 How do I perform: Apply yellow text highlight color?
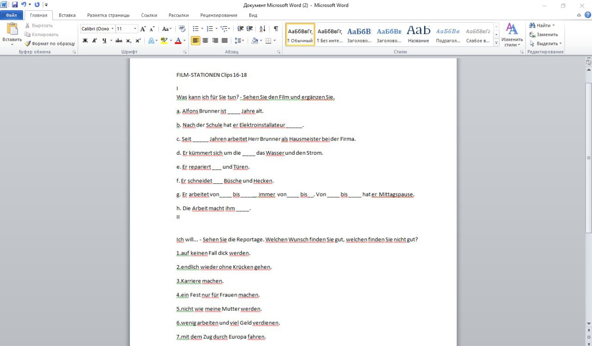[163, 41]
